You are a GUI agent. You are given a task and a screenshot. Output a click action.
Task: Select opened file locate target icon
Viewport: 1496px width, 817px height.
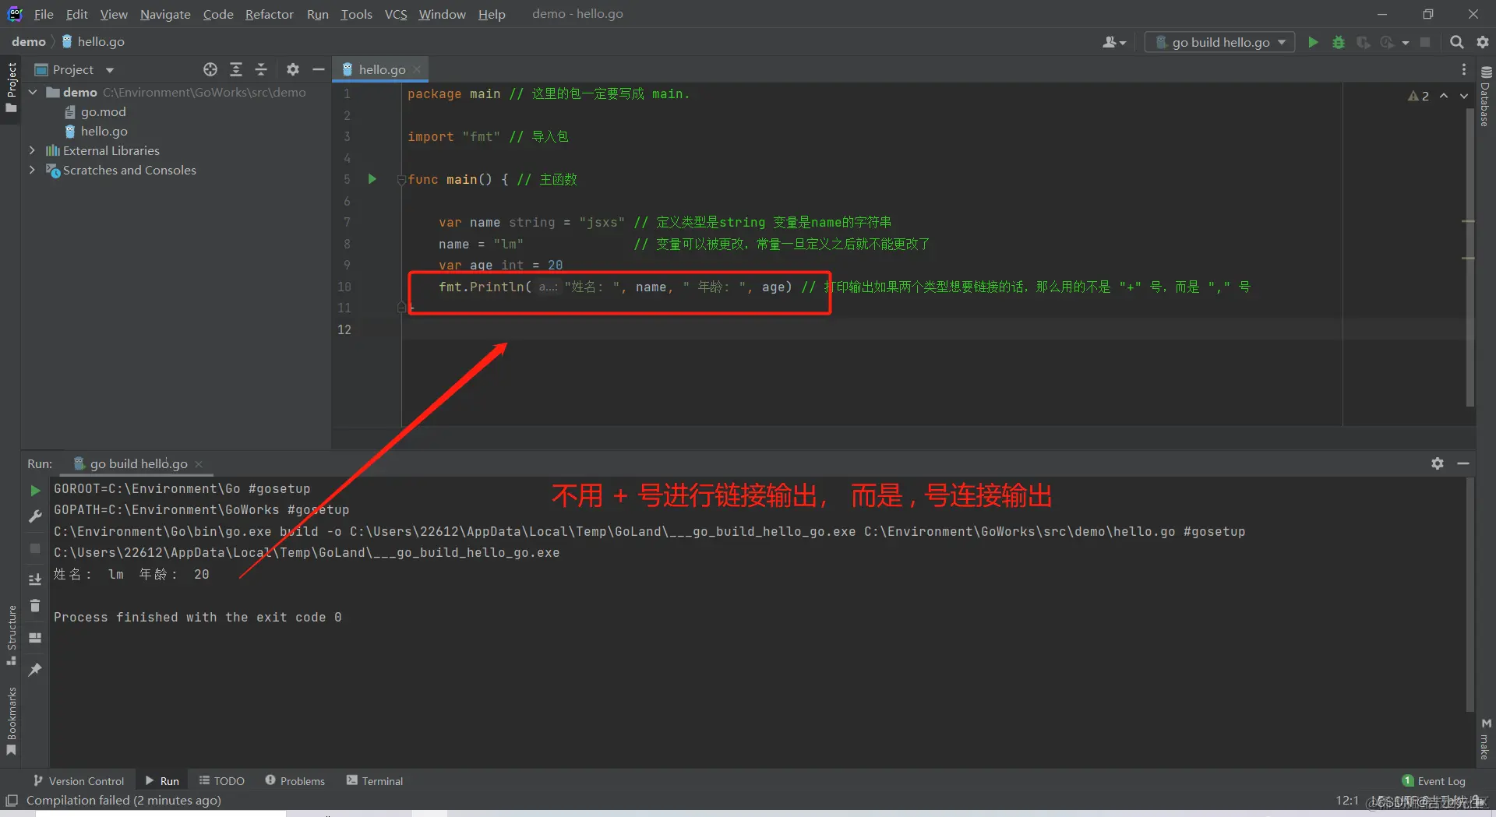click(210, 69)
